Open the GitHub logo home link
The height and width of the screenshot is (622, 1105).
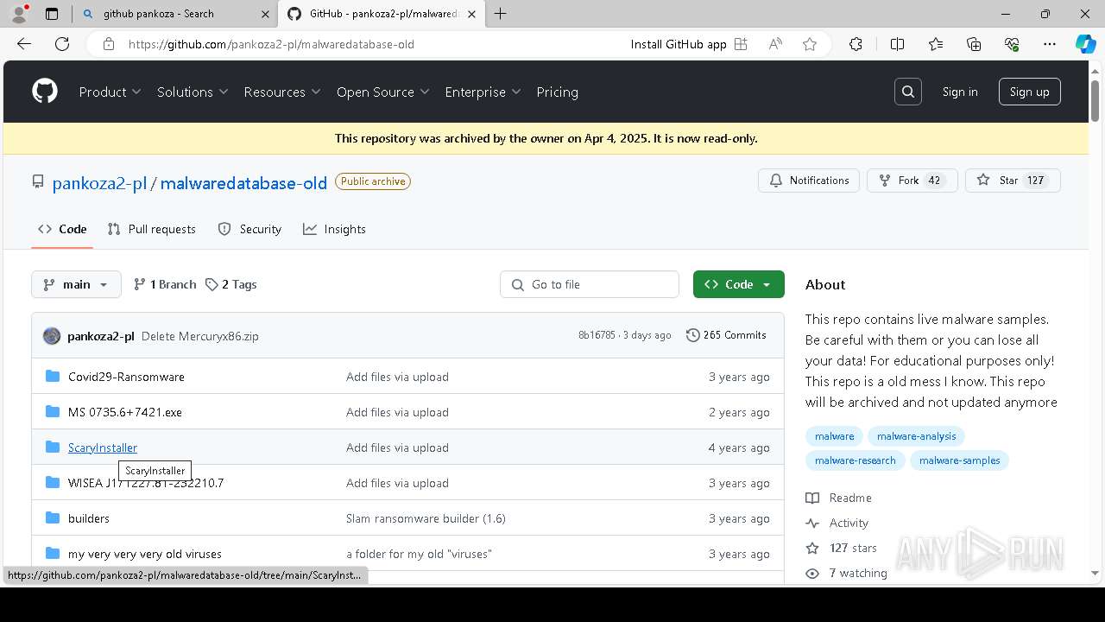[45, 92]
